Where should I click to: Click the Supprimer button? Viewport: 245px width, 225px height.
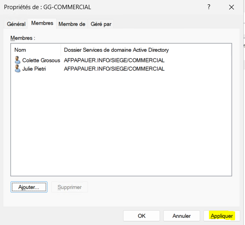coord(69,187)
